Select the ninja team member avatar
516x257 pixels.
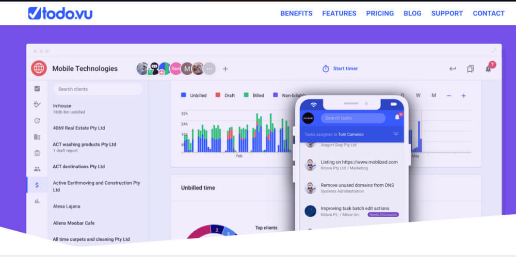(154, 69)
